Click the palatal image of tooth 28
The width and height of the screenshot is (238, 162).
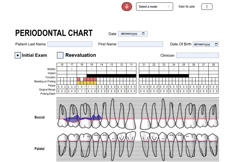point(213,146)
